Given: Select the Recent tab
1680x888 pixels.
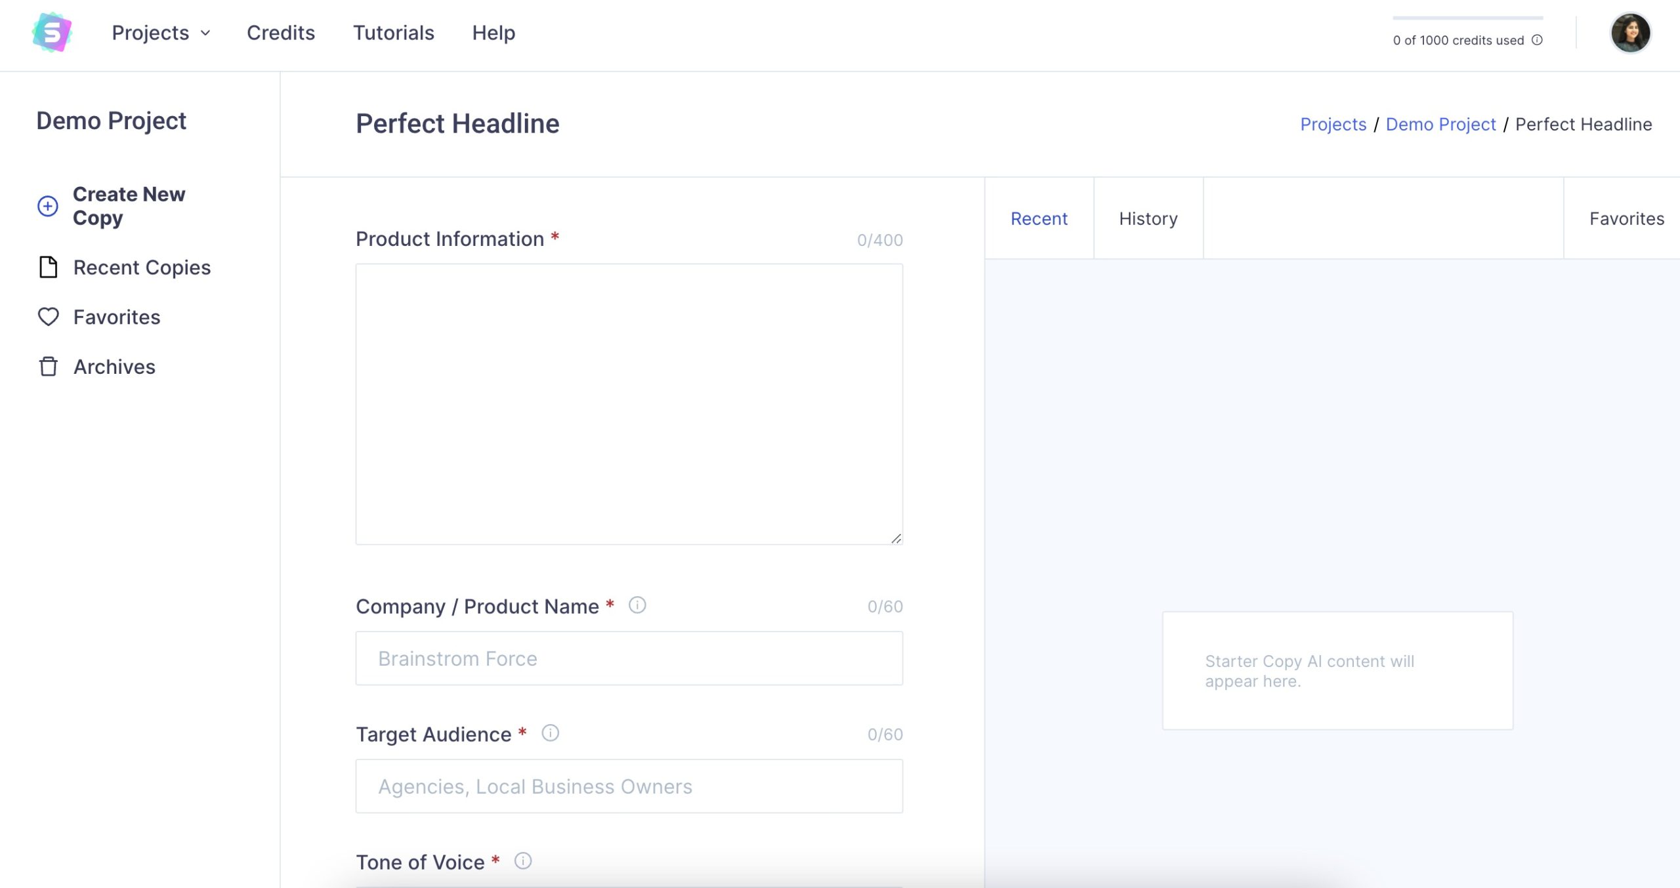Looking at the screenshot, I should click(1039, 218).
